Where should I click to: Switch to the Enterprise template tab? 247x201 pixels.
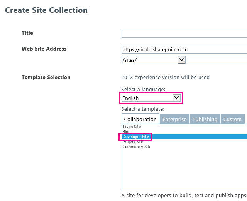(x=174, y=119)
